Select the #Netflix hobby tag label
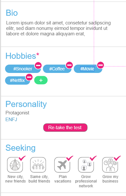The image size is (126, 196). (x=17, y=80)
